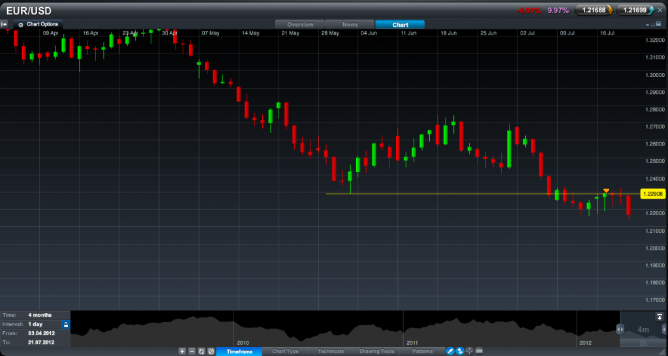
Task: Collapse the left panel with the arrow icon
Action: (5, 24)
